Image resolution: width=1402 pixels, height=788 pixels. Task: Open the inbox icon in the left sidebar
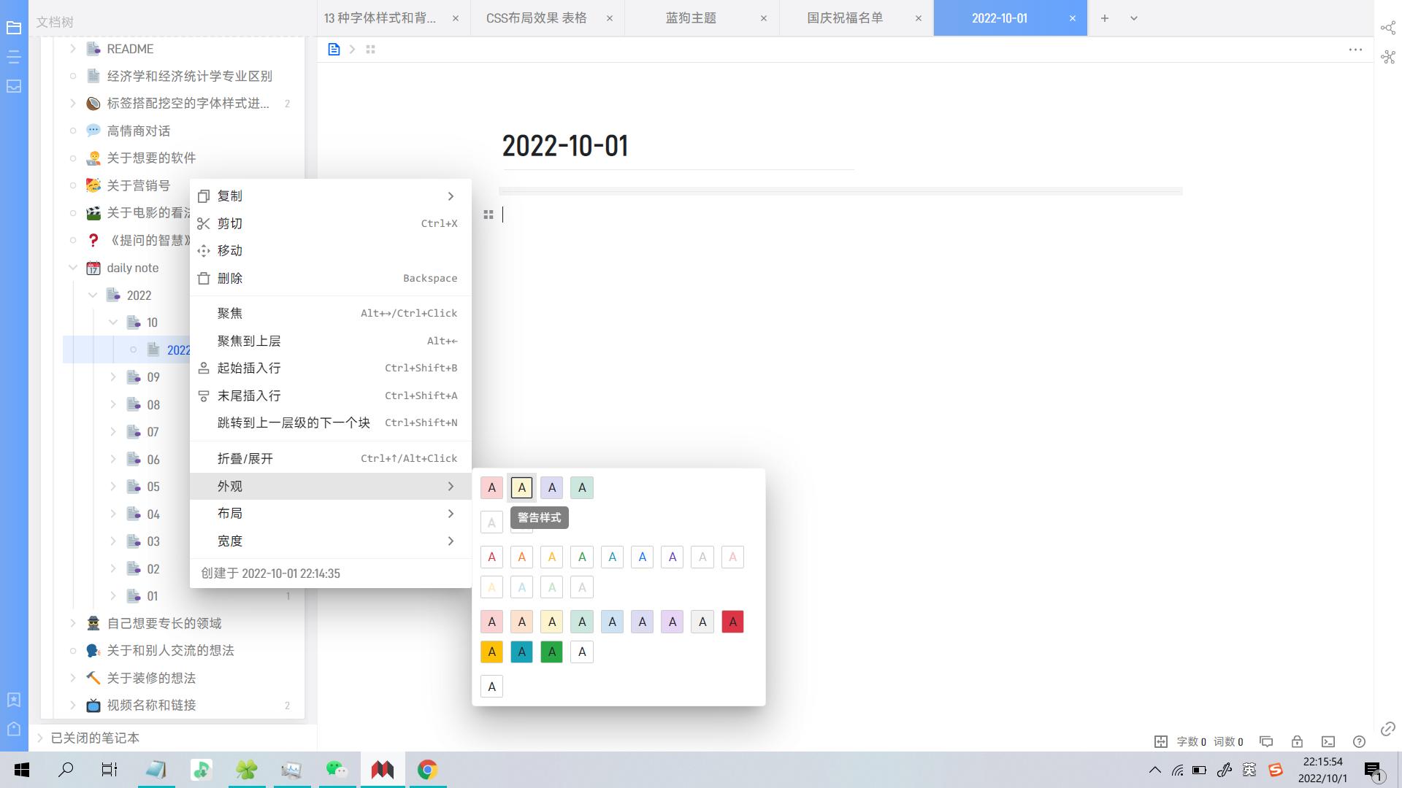[x=13, y=86]
